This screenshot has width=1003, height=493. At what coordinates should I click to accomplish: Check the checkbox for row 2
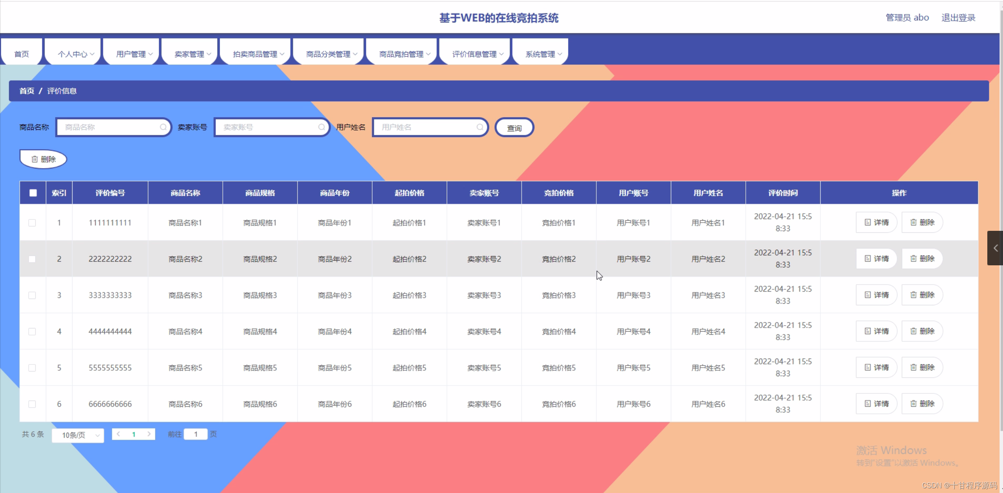coord(32,259)
